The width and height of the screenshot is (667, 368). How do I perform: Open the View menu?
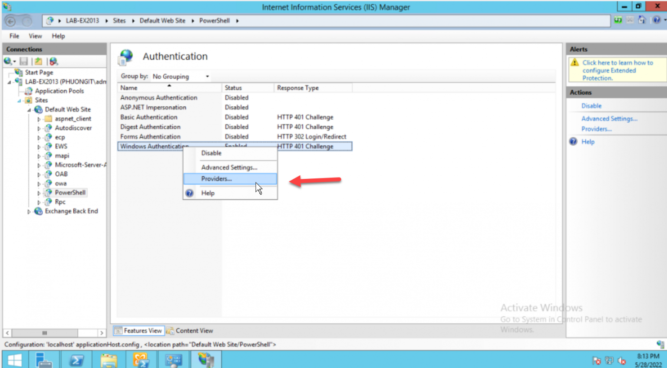click(35, 36)
